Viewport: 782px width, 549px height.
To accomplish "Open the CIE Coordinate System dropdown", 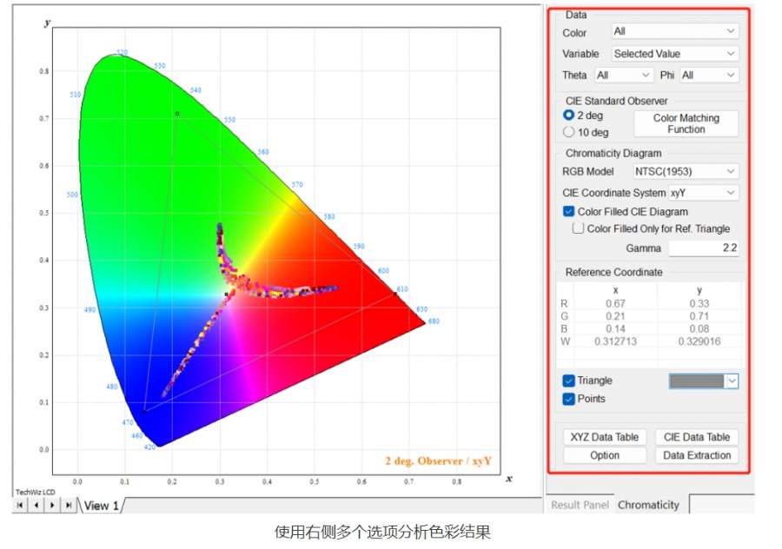I will [703, 193].
